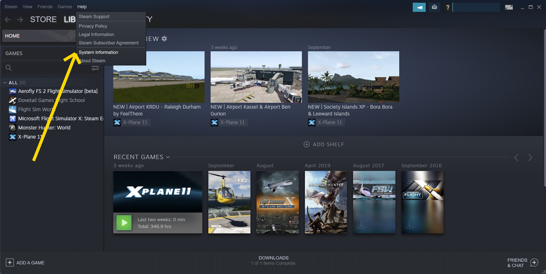This screenshot has width=546, height=274.
Task: Open the View menu
Action: tap(27, 7)
